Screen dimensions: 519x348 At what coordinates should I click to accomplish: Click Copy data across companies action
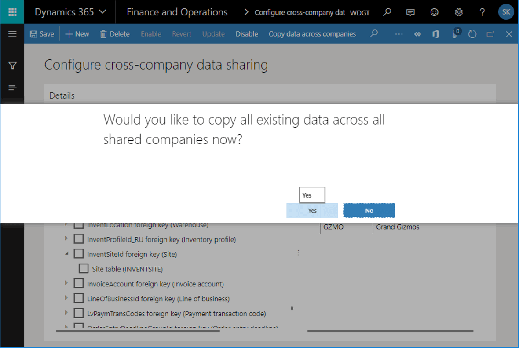click(x=312, y=34)
